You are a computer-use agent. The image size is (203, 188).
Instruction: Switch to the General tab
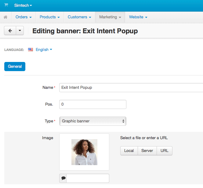click(x=15, y=67)
